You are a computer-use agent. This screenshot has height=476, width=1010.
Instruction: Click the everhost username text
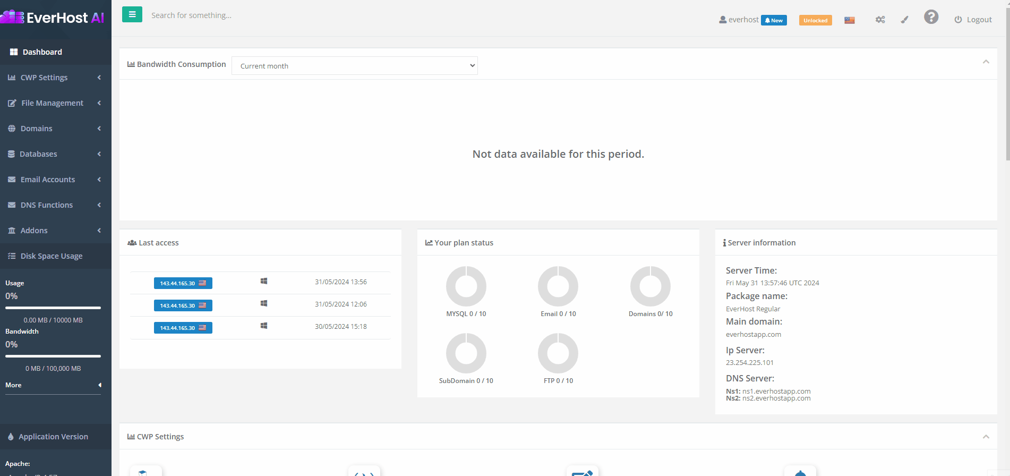(x=743, y=20)
